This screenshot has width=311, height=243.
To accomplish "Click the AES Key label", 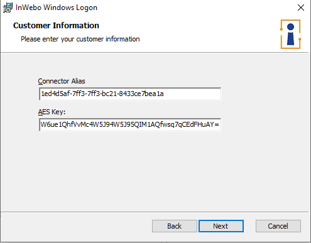I will click(52, 112).
